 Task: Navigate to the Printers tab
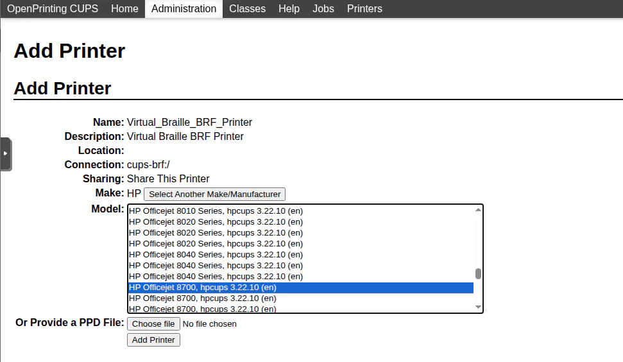(364, 9)
